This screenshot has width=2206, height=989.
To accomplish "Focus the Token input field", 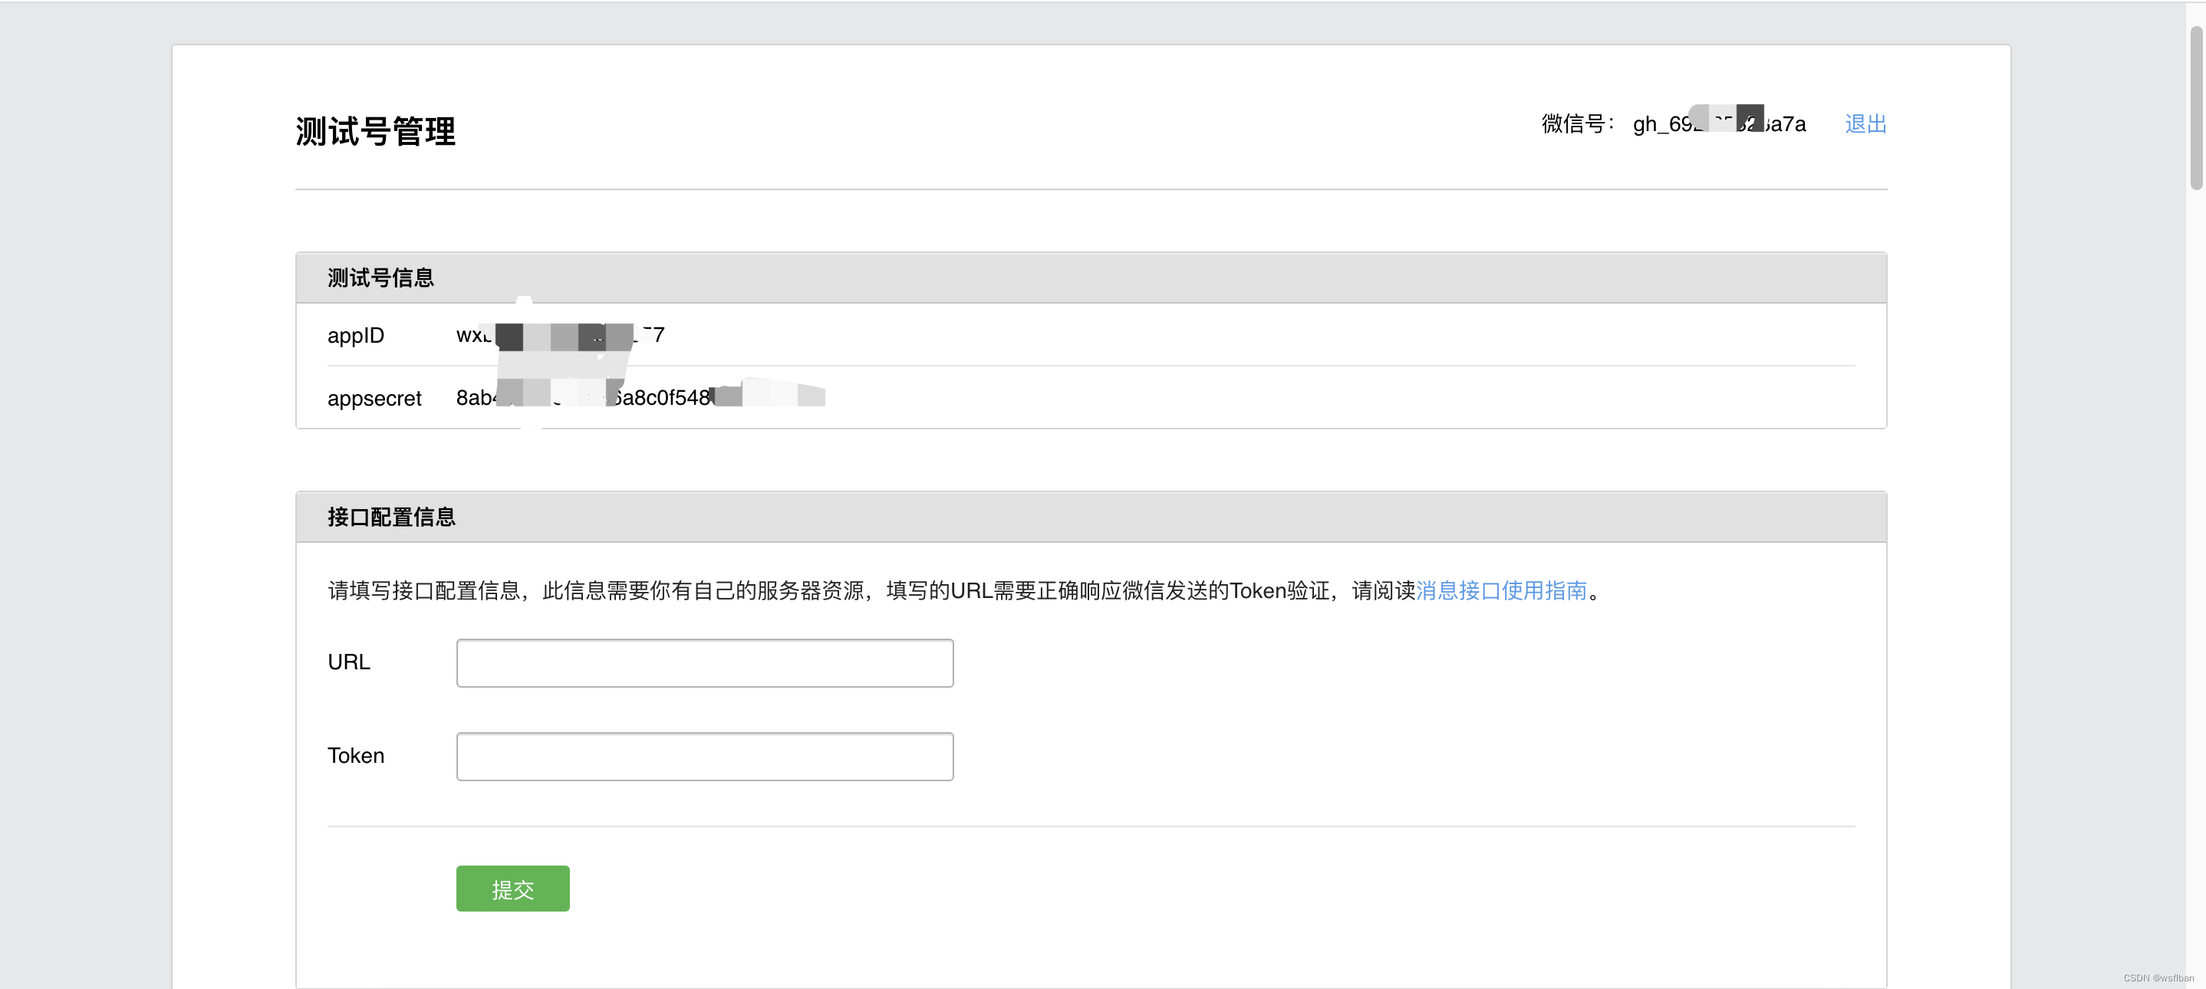I will pyautogui.click(x=704, y=756).
